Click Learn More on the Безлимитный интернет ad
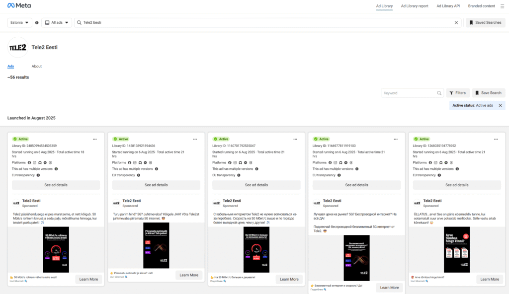The image size is (509, 294). click(x=389, y=288)
